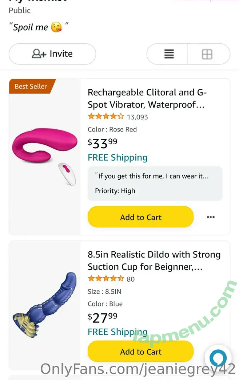Open more options for the Rose Red vibrator
This screenshot has width=239, height=380.
(211, 217)
